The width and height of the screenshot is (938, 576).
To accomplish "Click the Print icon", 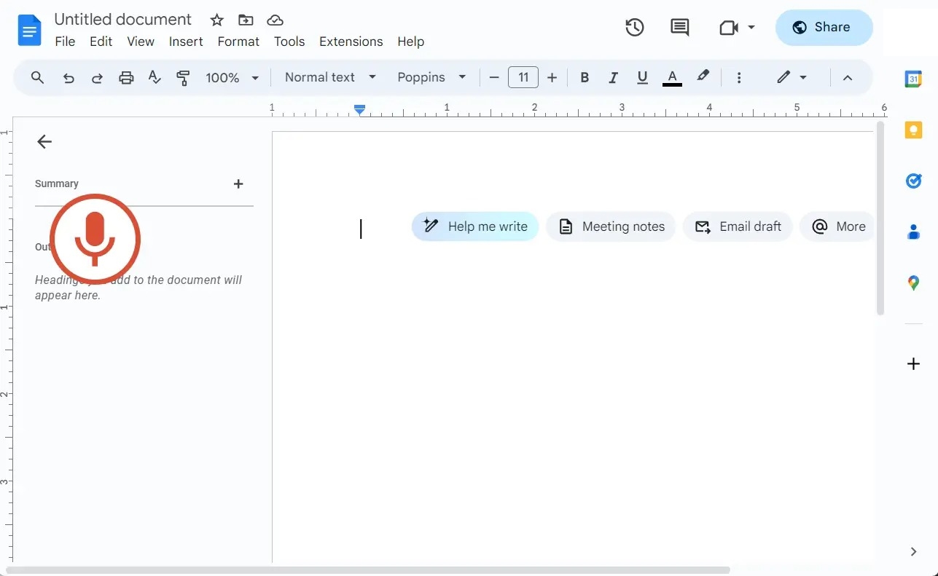I will (x=126, y=77).
